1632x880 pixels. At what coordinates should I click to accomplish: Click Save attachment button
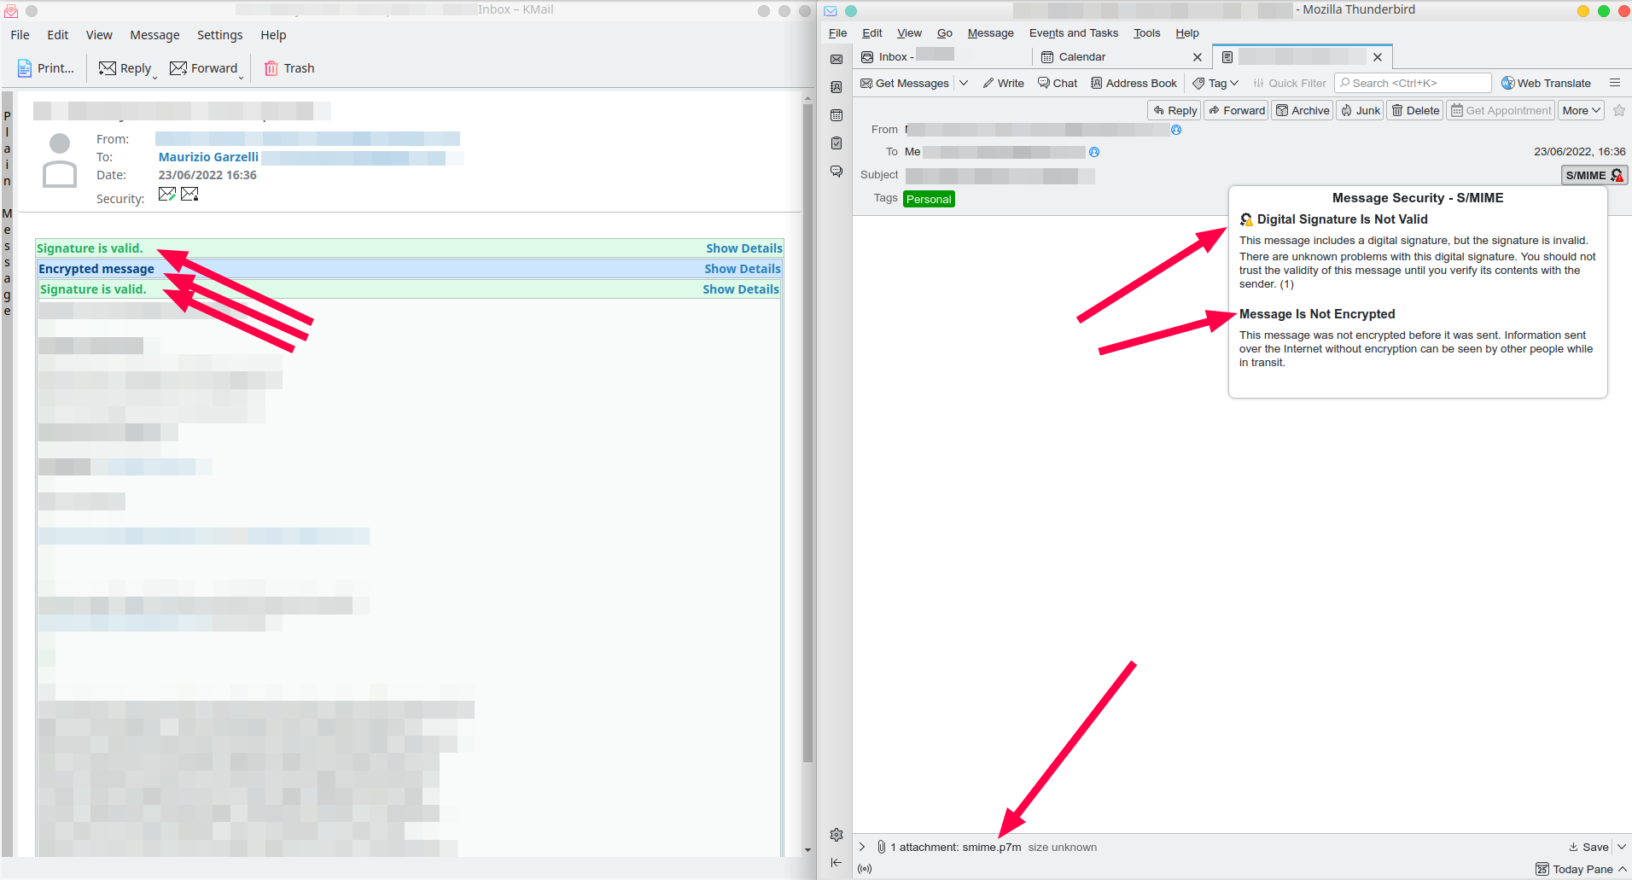point(1588,847)
